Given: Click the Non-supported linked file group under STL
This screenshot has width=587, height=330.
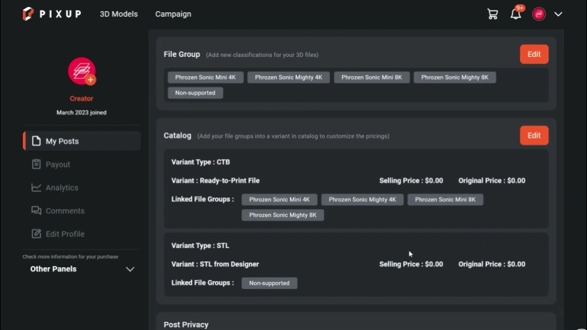Looking at the screenshot, I should pos(269,283).
